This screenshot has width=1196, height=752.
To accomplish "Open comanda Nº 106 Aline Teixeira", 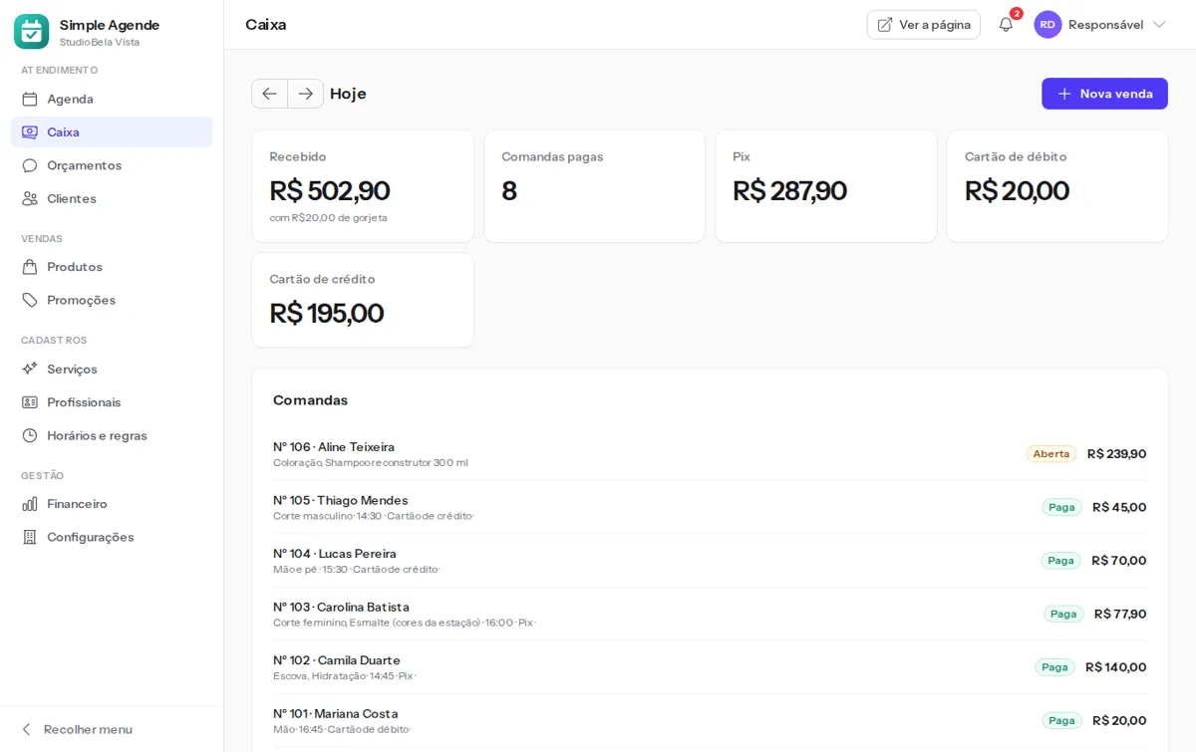I will (x=710, y=454).
